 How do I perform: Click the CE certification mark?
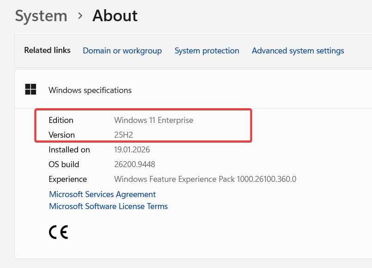(x=58, y=232)
